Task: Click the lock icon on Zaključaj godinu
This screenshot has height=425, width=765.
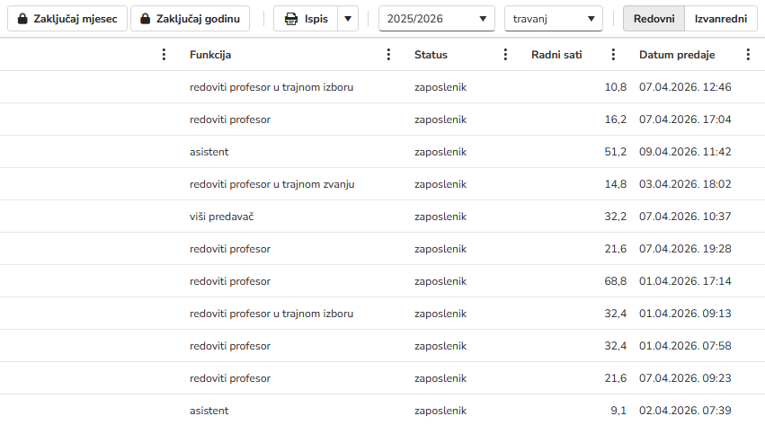Action: pos(145,19)
